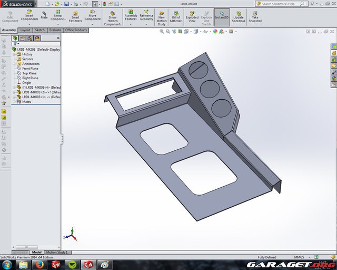
Task: Toggle the Instant3D mode button
Action: [222, 15]
